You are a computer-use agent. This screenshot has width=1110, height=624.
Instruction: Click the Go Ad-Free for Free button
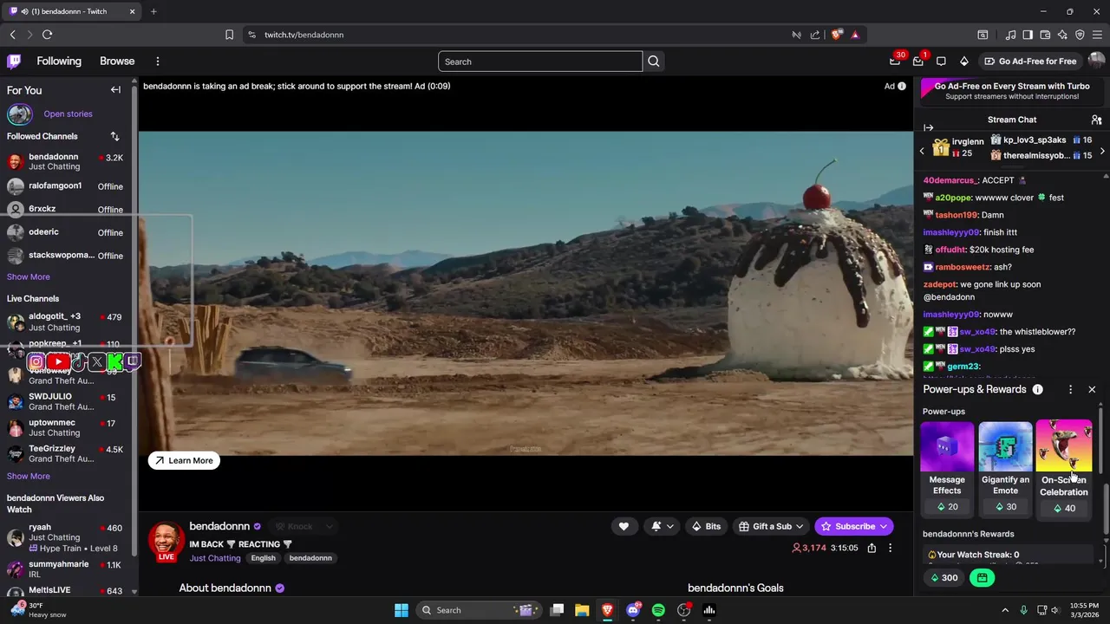pos(1030,62)
